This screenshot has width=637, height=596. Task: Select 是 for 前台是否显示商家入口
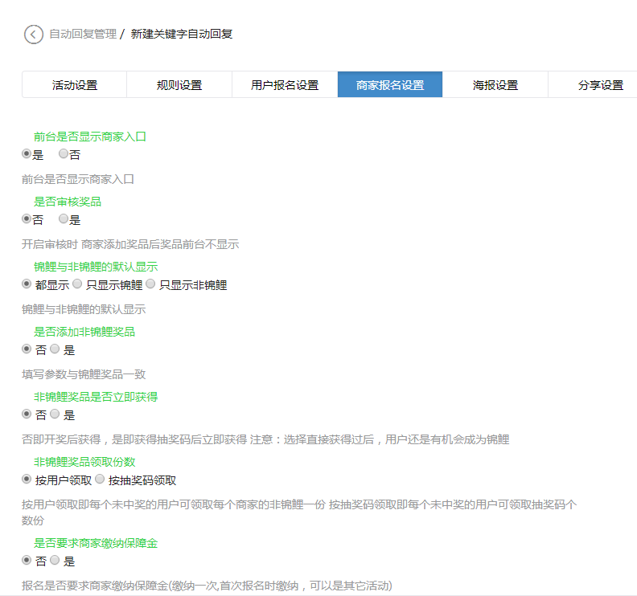[27, 153]
